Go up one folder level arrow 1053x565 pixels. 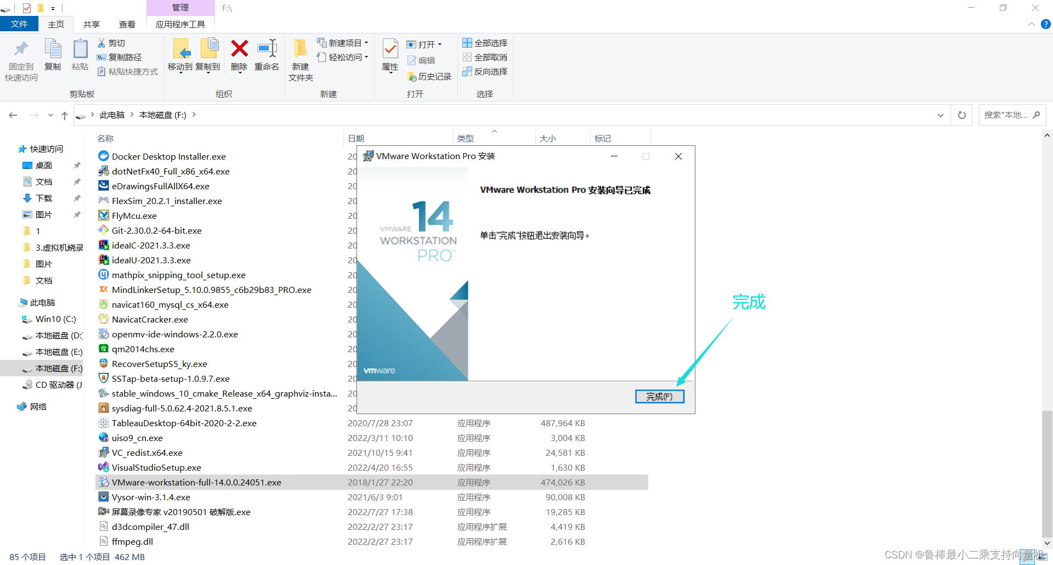click(x=65, y=115)
